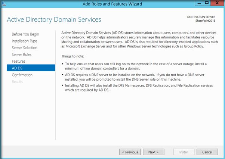
Task: Switch to the Server Roles page
Action: click(x=22, y=54)
